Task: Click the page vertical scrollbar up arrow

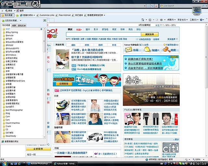Action: (x=206, y=25)
